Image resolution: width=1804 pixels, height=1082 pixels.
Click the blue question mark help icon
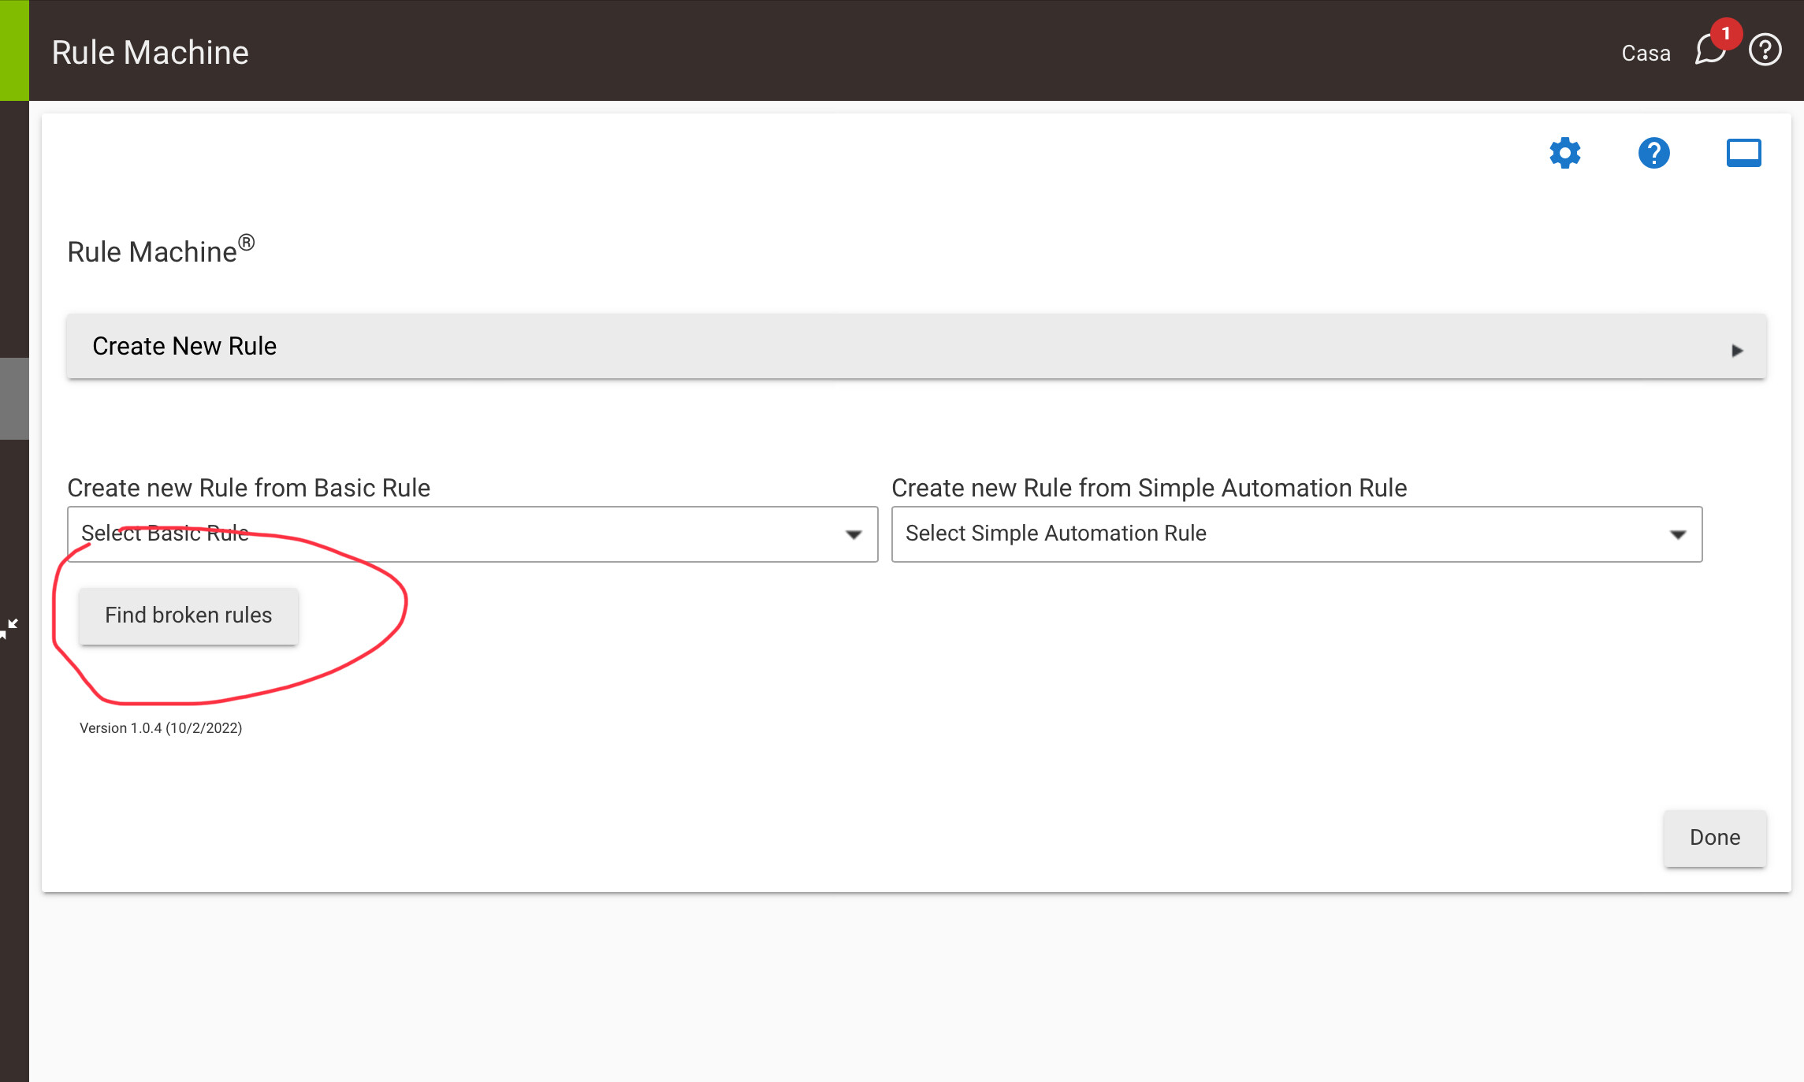point(1653,153)
